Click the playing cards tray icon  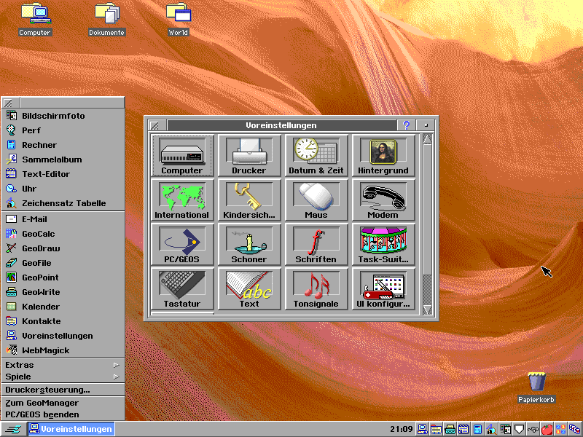point(575,429)
